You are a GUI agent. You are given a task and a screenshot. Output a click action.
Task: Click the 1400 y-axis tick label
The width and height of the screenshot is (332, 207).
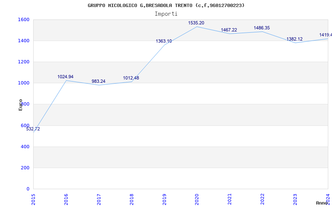tap(24, 41)
